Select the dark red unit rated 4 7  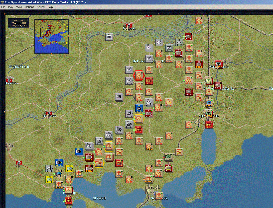pos(89,169)
